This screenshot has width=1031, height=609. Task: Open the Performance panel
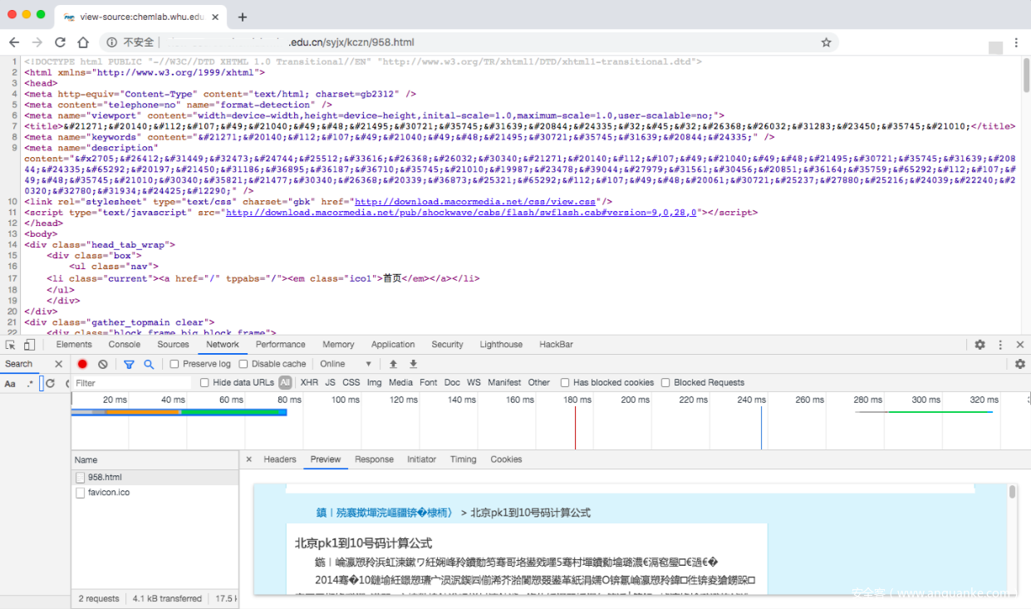[x=281, y=345]
